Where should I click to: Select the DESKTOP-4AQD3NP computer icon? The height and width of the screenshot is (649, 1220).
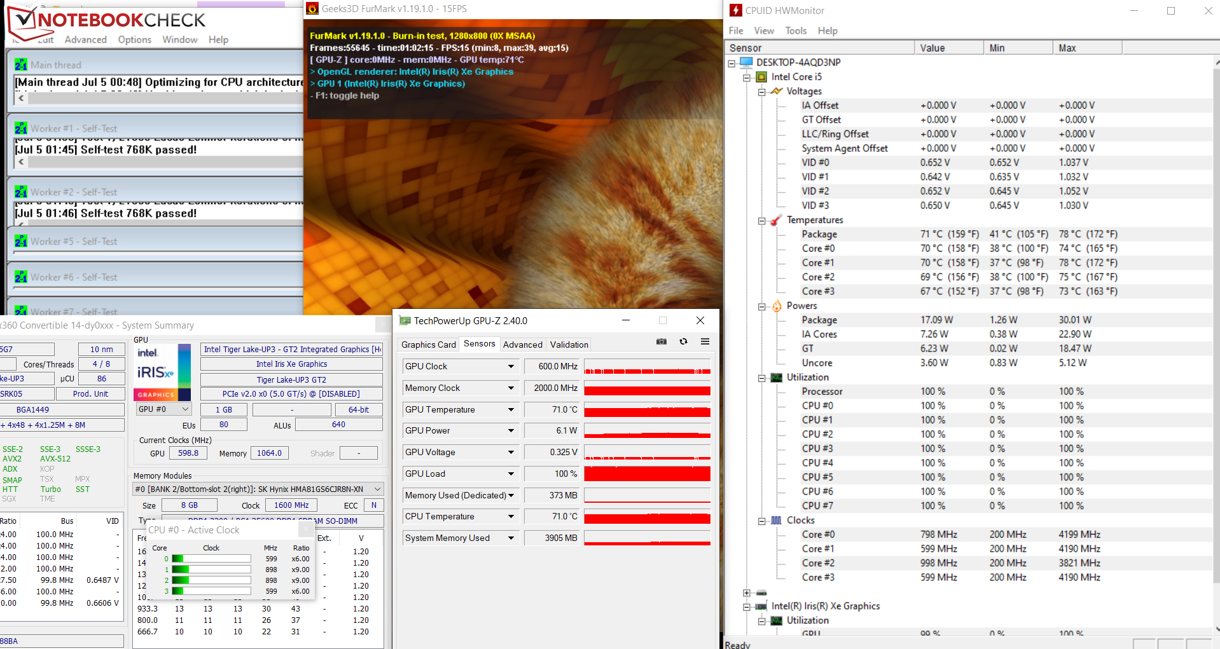point(746,62)
